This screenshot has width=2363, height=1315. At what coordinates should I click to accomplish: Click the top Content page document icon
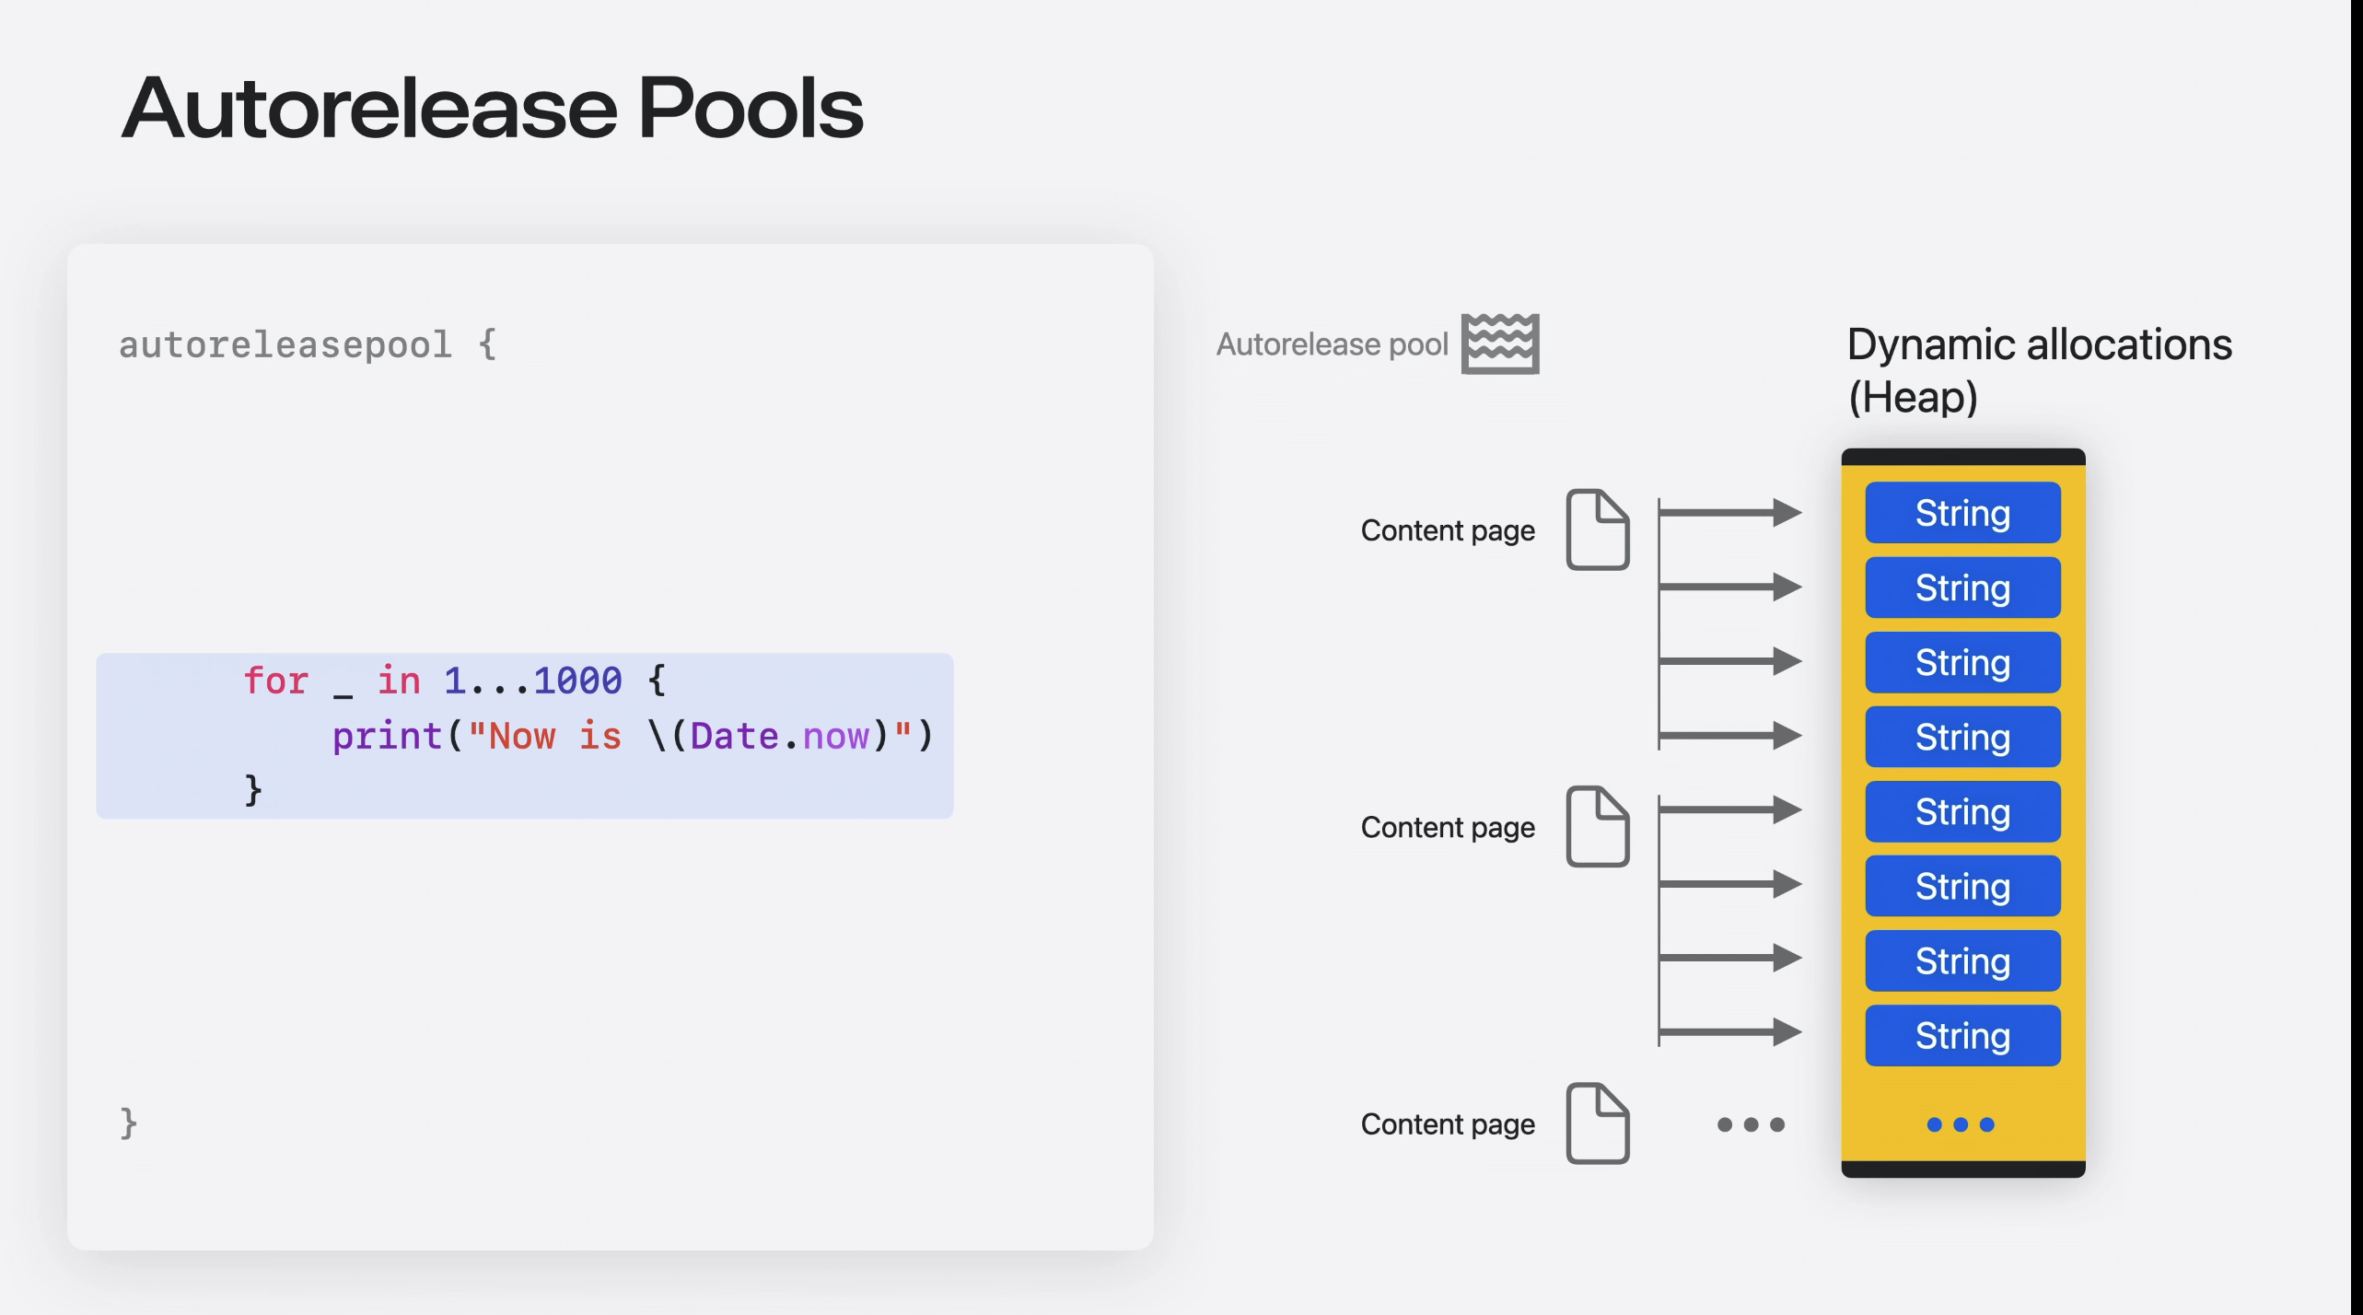(1598, 530)
